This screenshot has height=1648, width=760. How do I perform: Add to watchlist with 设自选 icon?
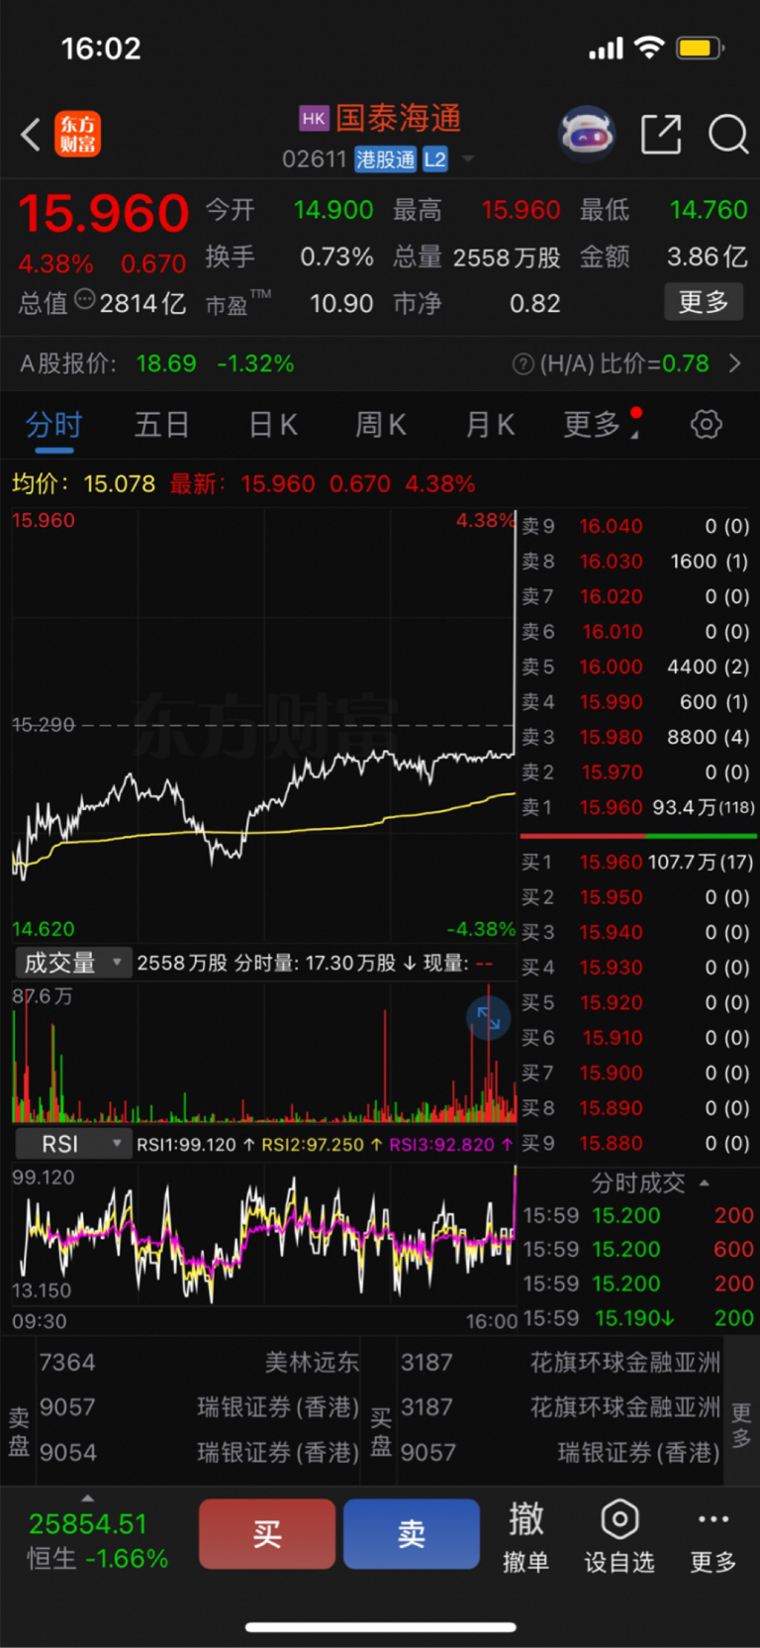[x=619, y=1535]
